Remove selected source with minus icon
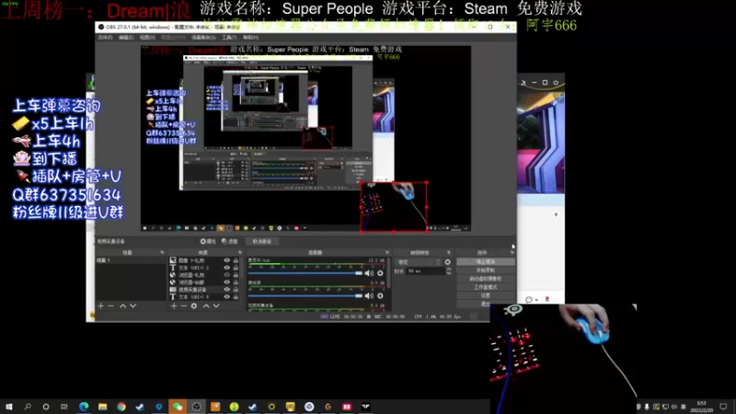736x414 pixels. click(183, 306)
